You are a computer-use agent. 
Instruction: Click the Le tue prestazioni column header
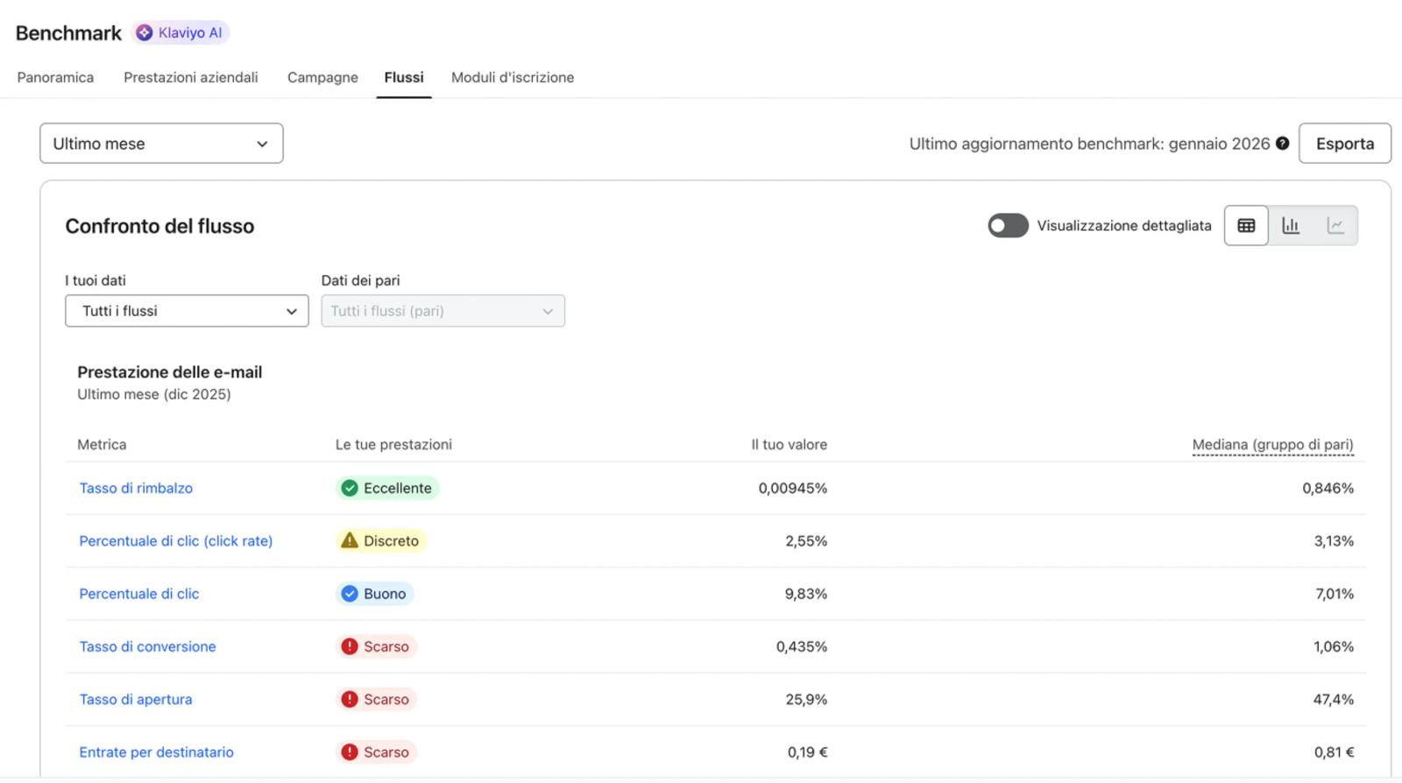click(x=393, y=444)
